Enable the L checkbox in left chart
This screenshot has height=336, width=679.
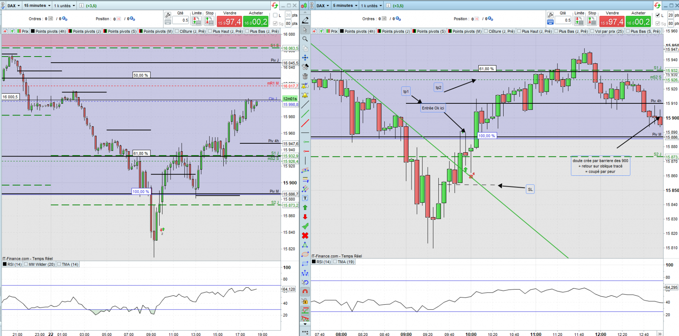[275, 15]
